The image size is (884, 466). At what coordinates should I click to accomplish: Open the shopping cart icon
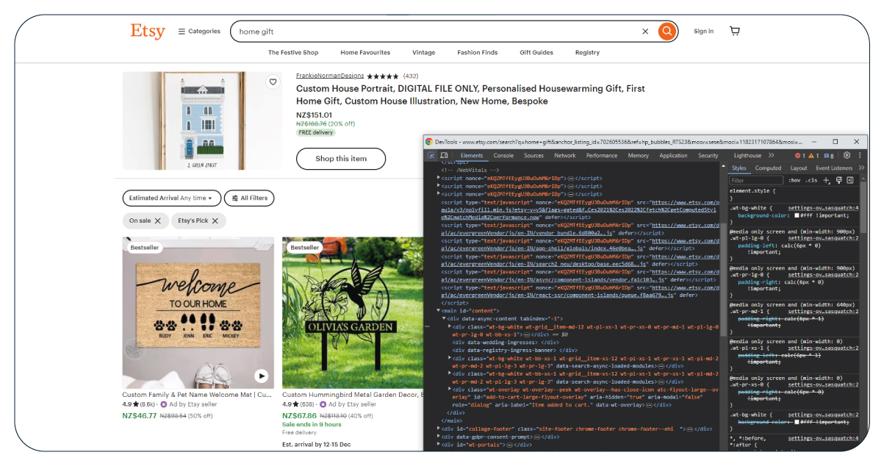click(x=734, y=31)
